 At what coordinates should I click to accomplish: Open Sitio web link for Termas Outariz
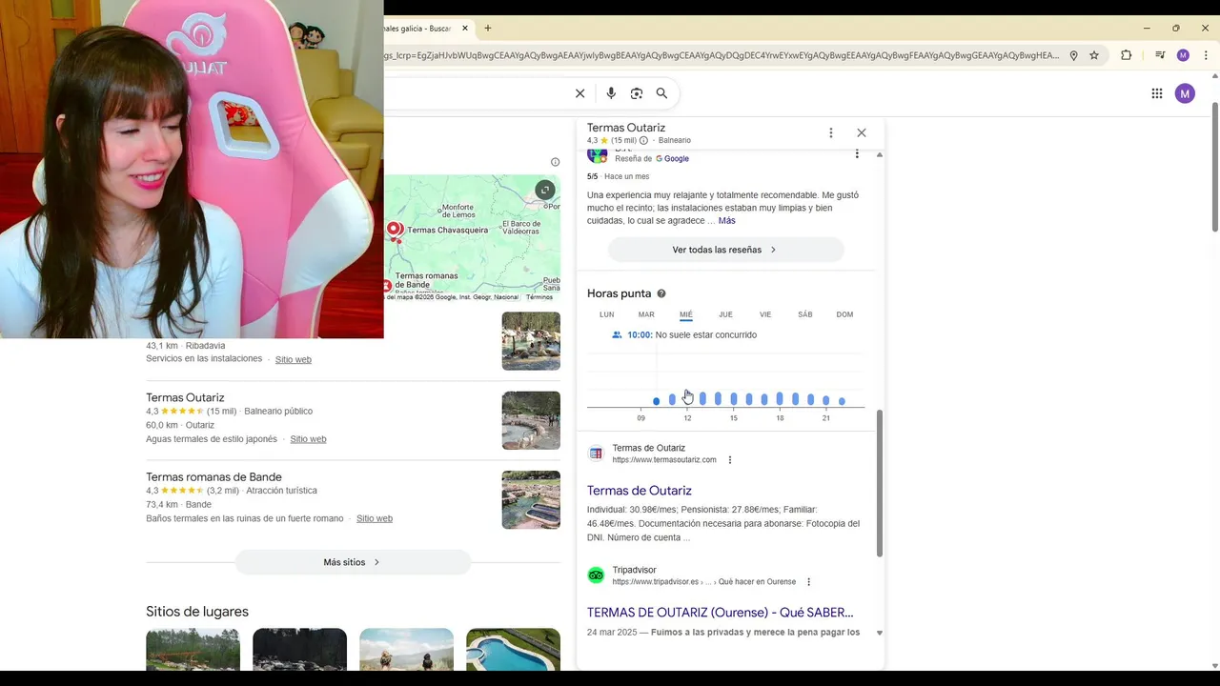[308, 439]
